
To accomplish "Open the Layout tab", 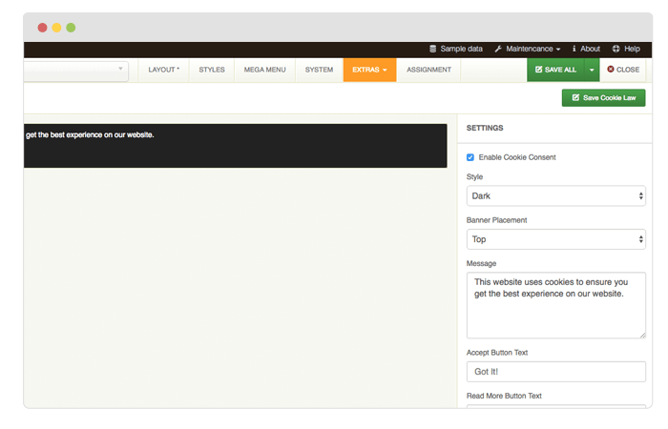I will (163, 70).
